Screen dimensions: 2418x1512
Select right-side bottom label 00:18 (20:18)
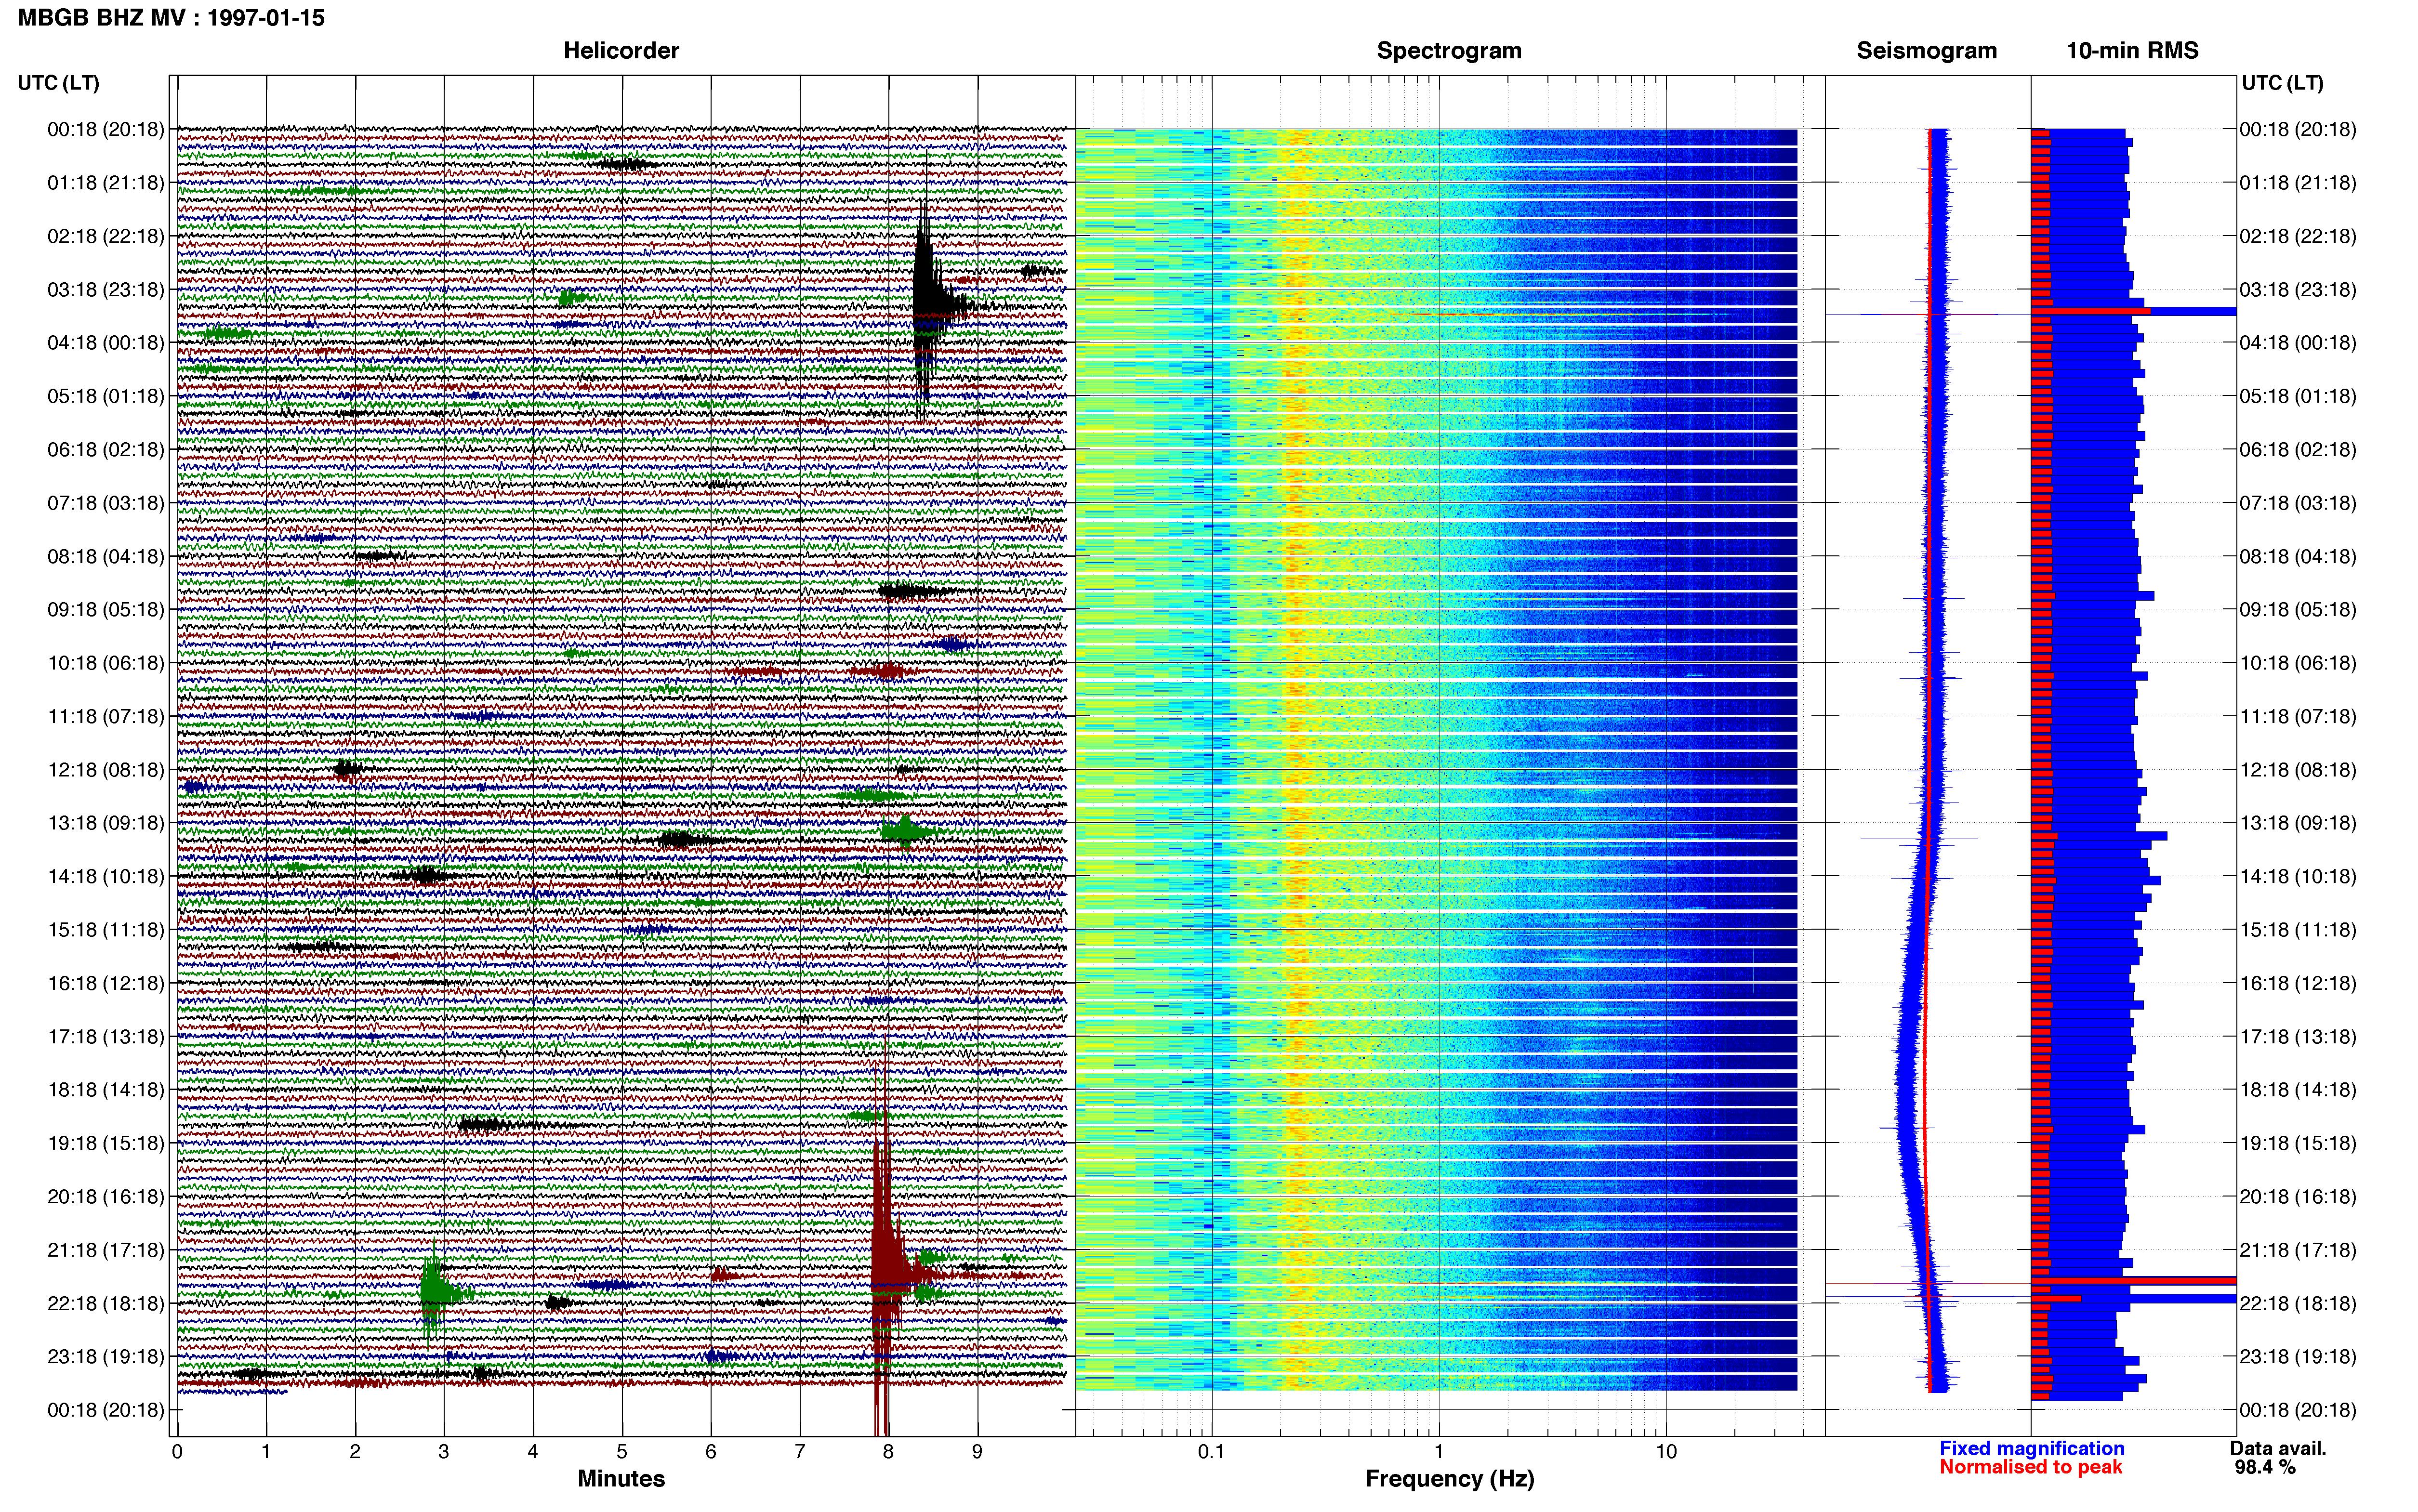pos(2298,1409)
